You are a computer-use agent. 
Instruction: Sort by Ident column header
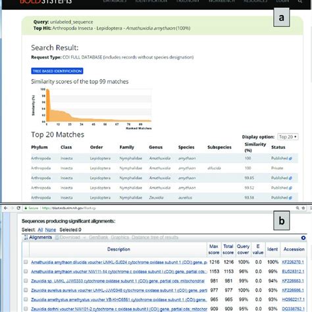point(273,249)
